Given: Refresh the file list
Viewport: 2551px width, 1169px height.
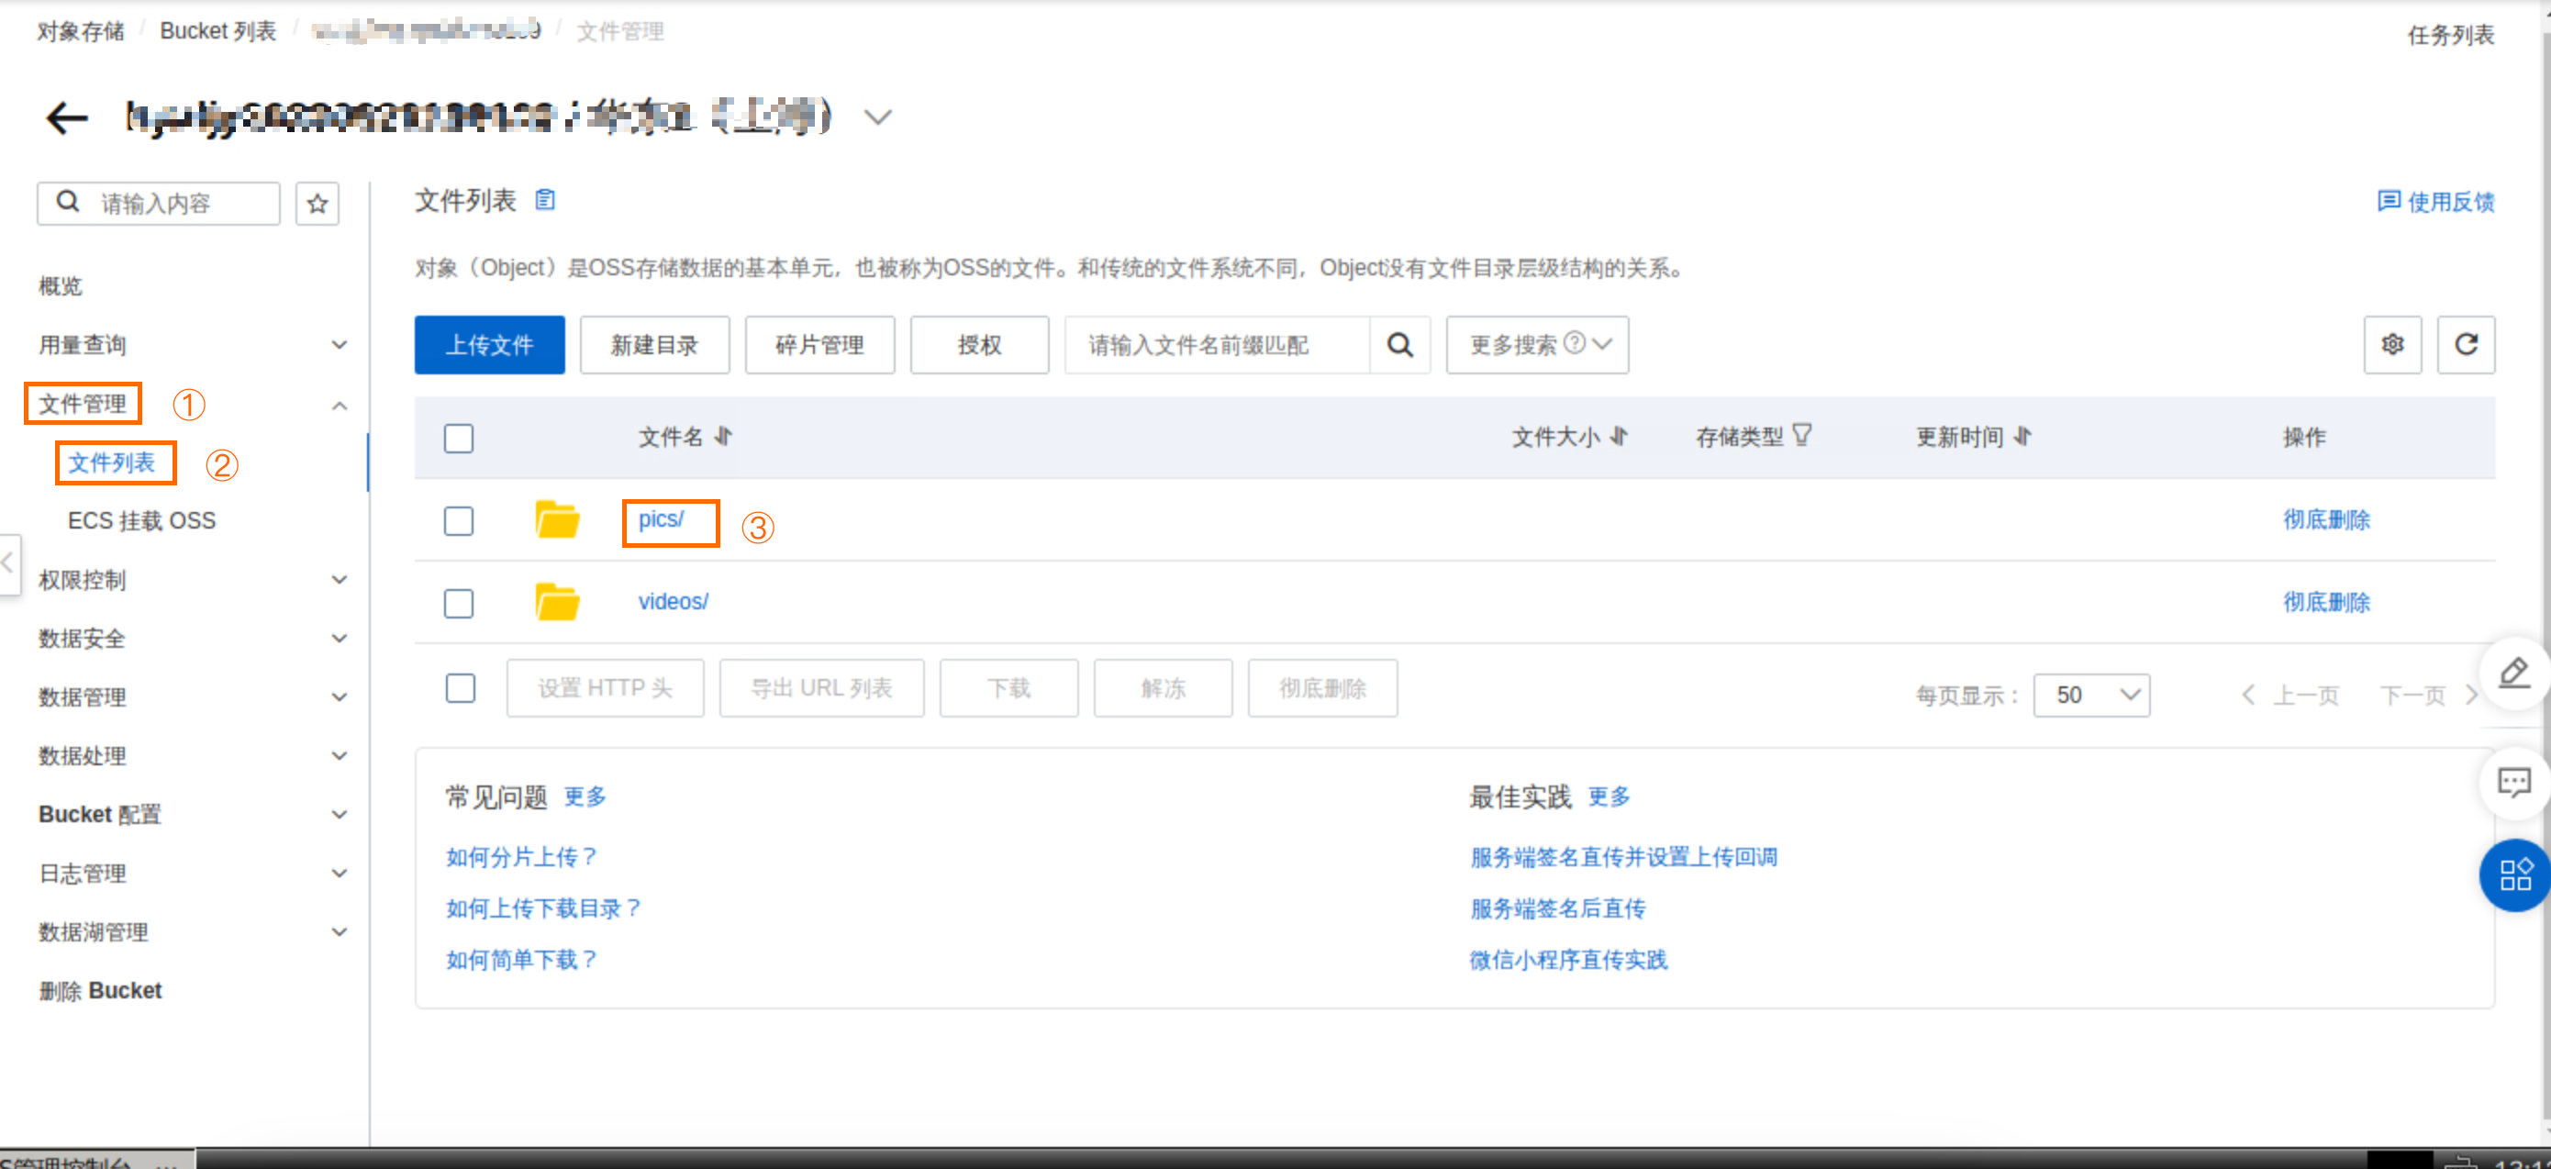Looking at the screenshot, I should coord(2465,345).
